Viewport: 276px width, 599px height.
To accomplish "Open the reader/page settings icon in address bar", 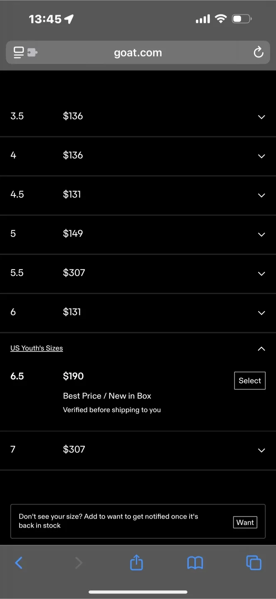I will coord(19,53).
